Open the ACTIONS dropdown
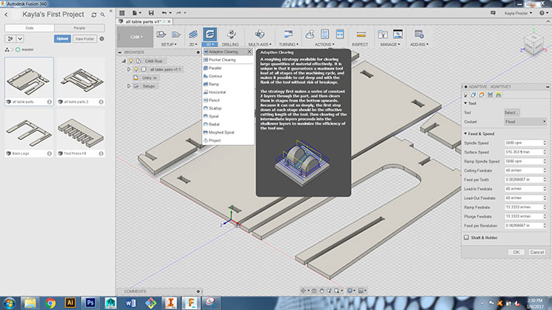The height and width of the screenshot is (310, 552). coord(325,45)
